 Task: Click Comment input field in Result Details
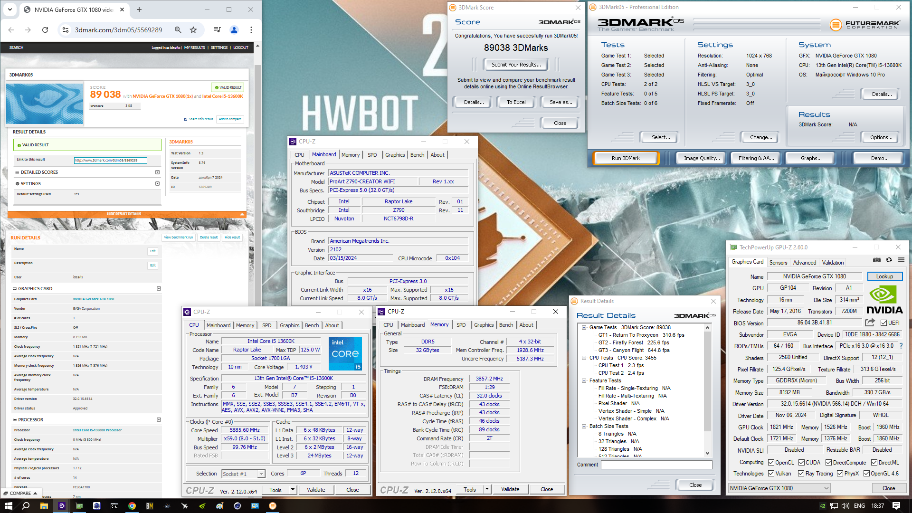click(x=656, y=465)
